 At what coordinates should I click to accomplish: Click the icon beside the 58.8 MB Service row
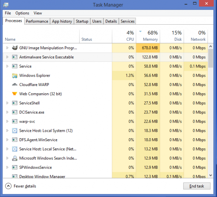(14, 66)
